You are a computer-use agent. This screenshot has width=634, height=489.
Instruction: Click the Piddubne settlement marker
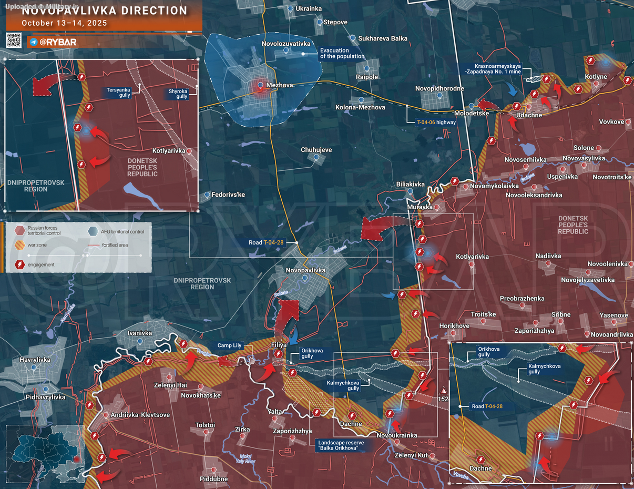(x=213, y=470)
